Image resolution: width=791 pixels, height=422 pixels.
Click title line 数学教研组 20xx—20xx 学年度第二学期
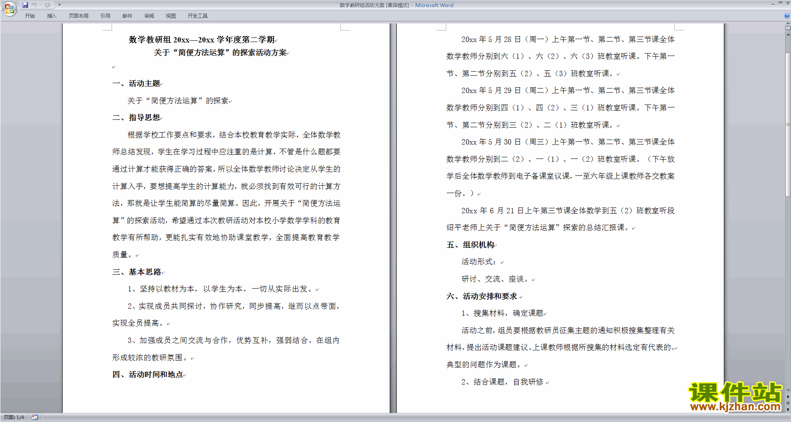click(x=202, y=40)
